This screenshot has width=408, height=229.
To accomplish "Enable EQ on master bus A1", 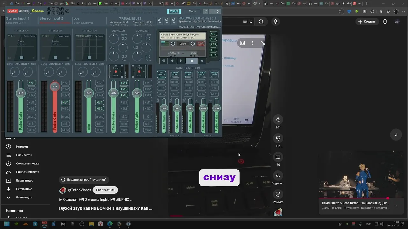I will pos(162,88).
